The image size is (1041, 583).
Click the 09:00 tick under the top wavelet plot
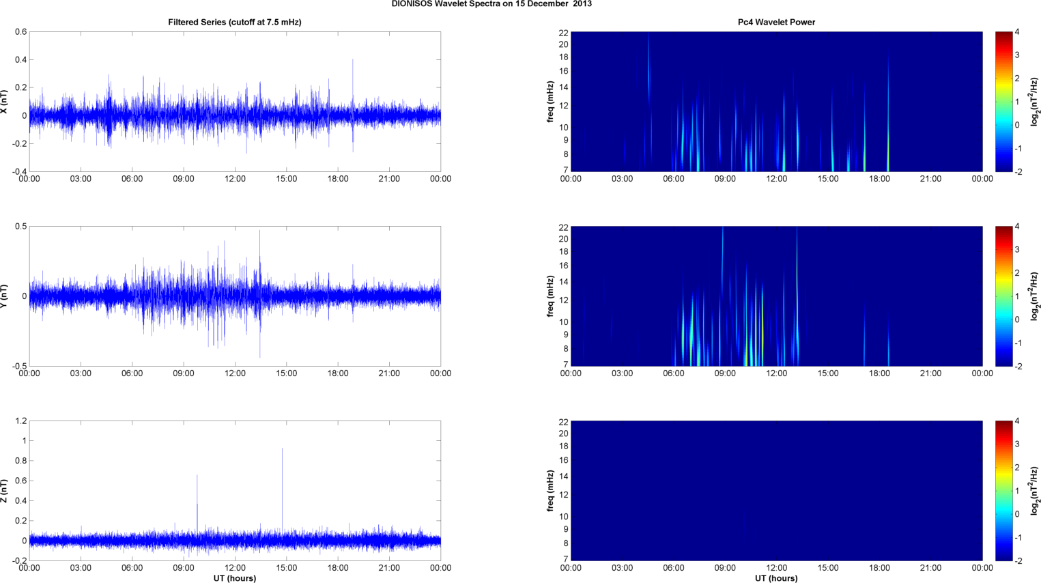point(725,179)
